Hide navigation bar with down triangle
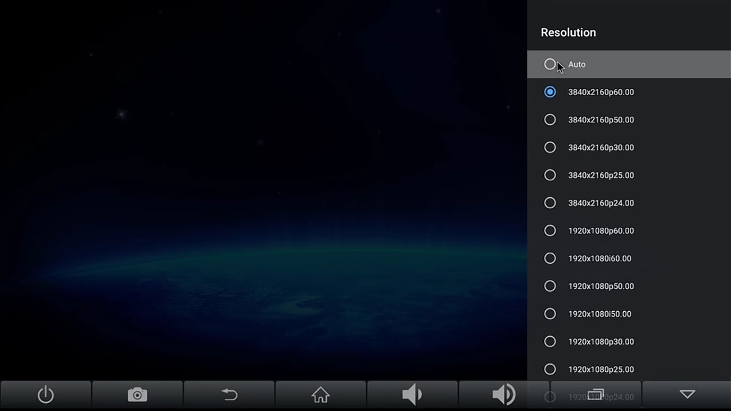 (x=687, y=395)
